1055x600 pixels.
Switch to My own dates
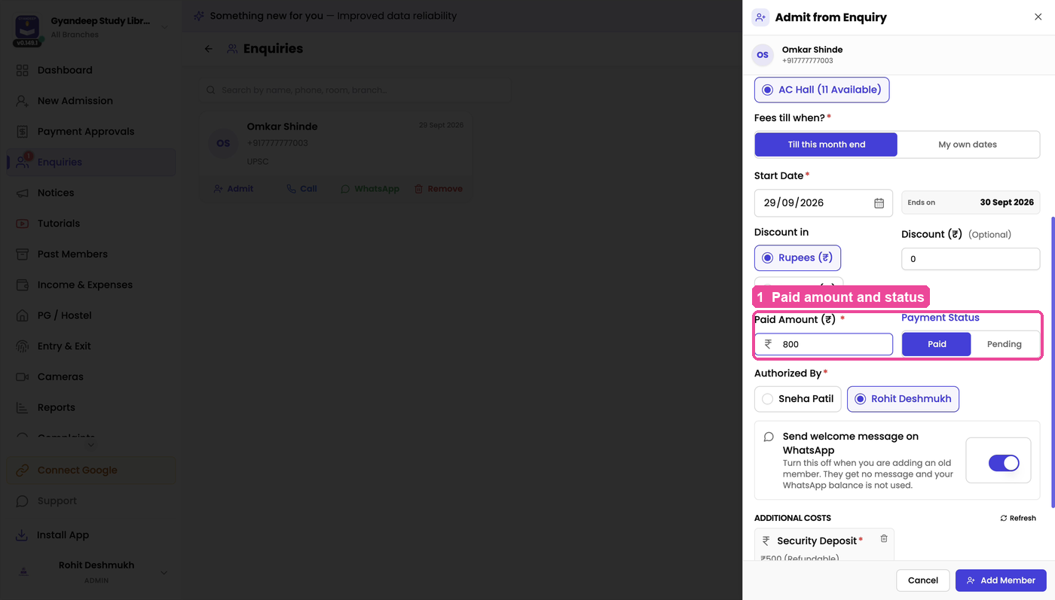coord(968,145)
